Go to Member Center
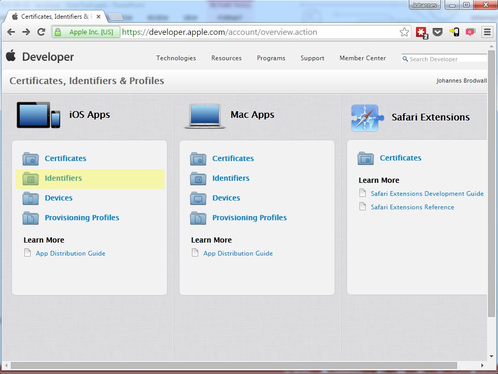This screenshot has width=498, height=374. (363, 58)
